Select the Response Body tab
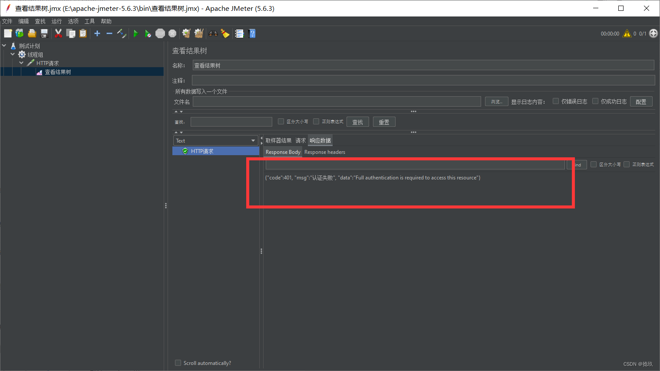 point(283,152)
